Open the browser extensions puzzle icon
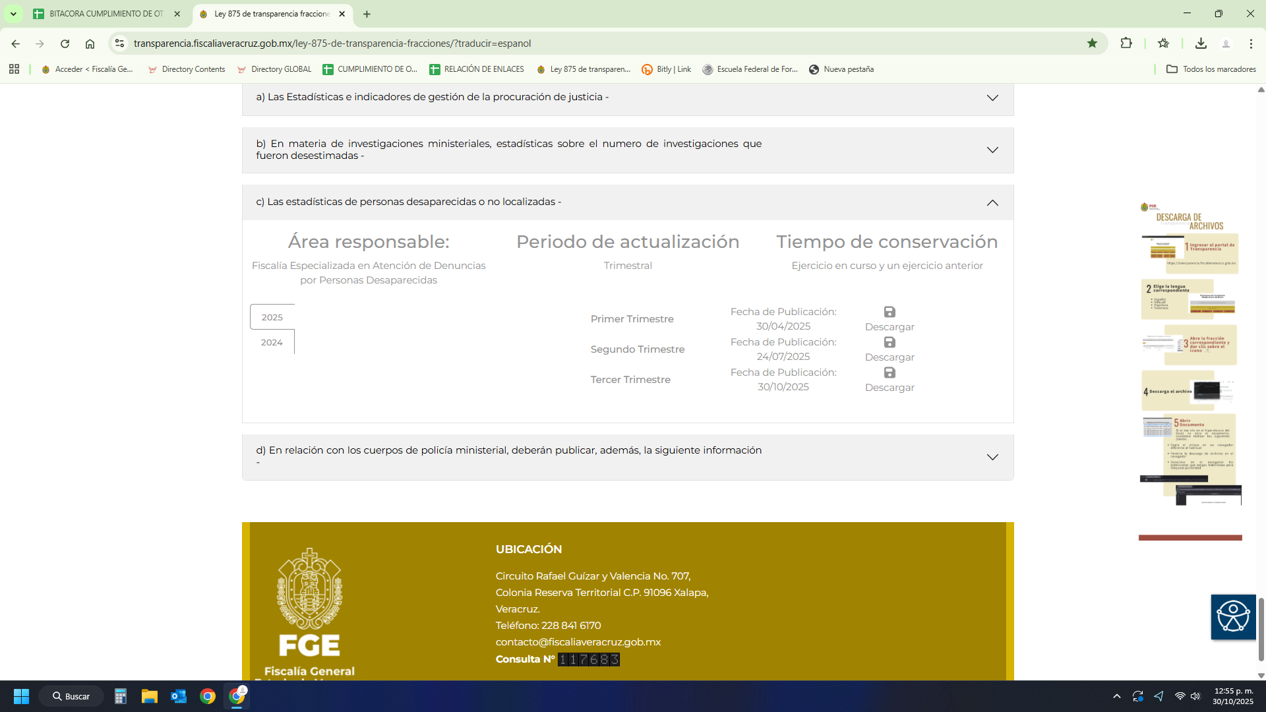This screenshot has height=712, width=1266. coord(1126,44)
